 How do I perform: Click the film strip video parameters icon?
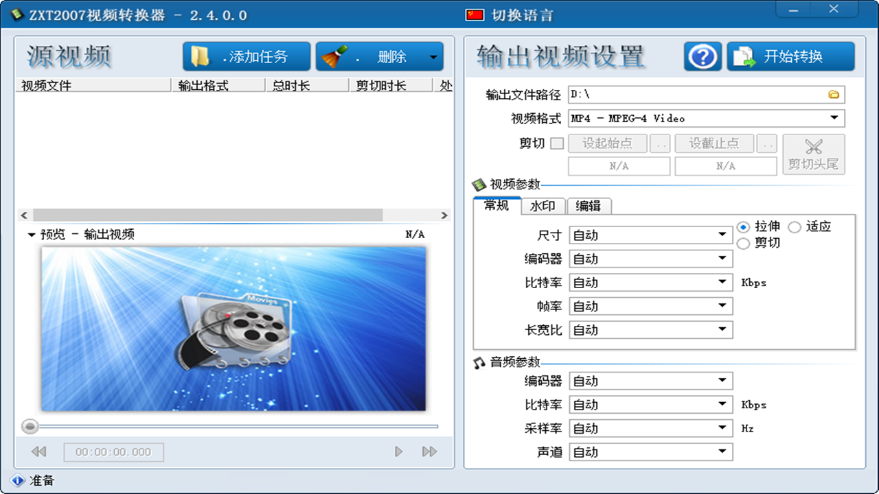click(479, 185)
